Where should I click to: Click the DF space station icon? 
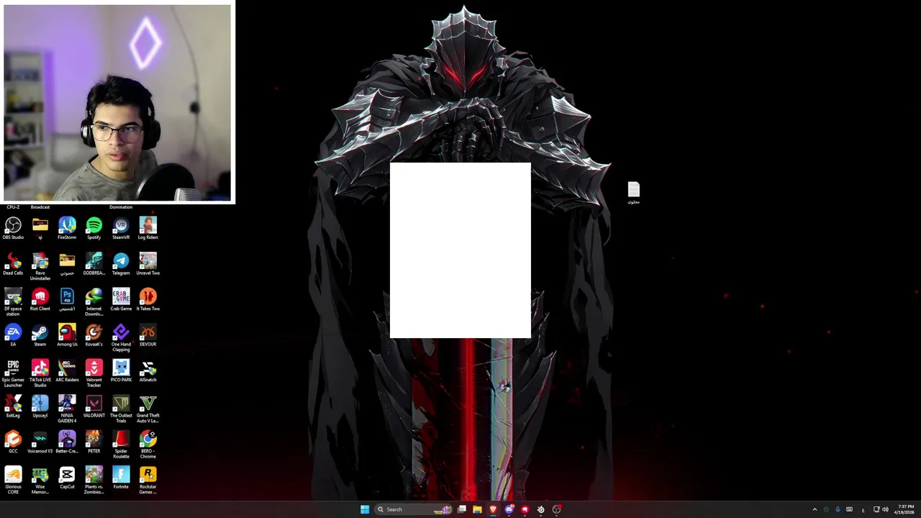[x=13, y=302]
